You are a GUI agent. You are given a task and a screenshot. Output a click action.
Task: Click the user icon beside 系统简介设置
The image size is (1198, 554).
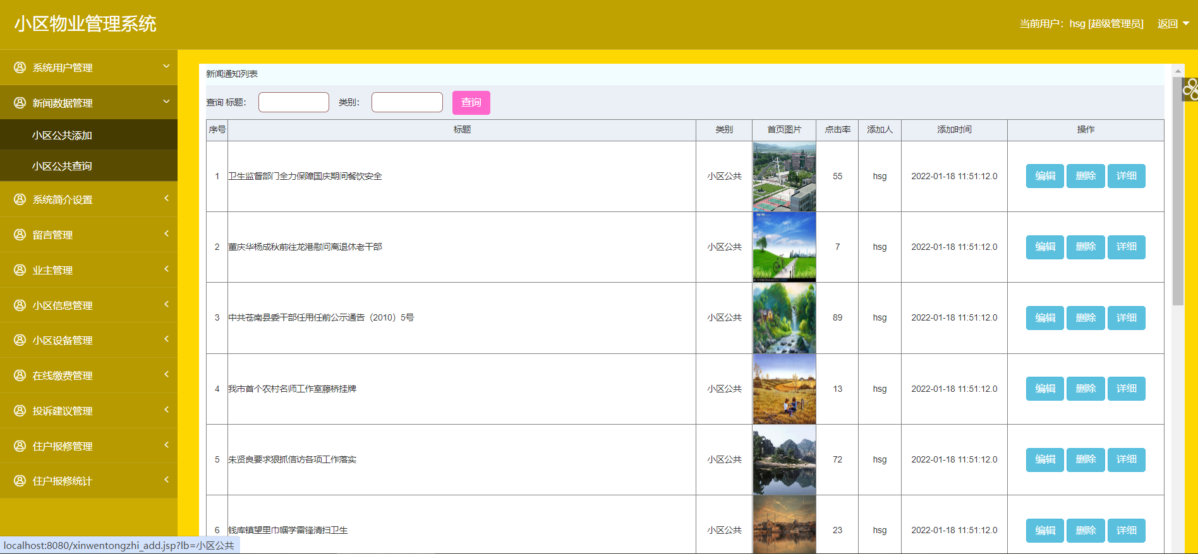click(20, 199)
